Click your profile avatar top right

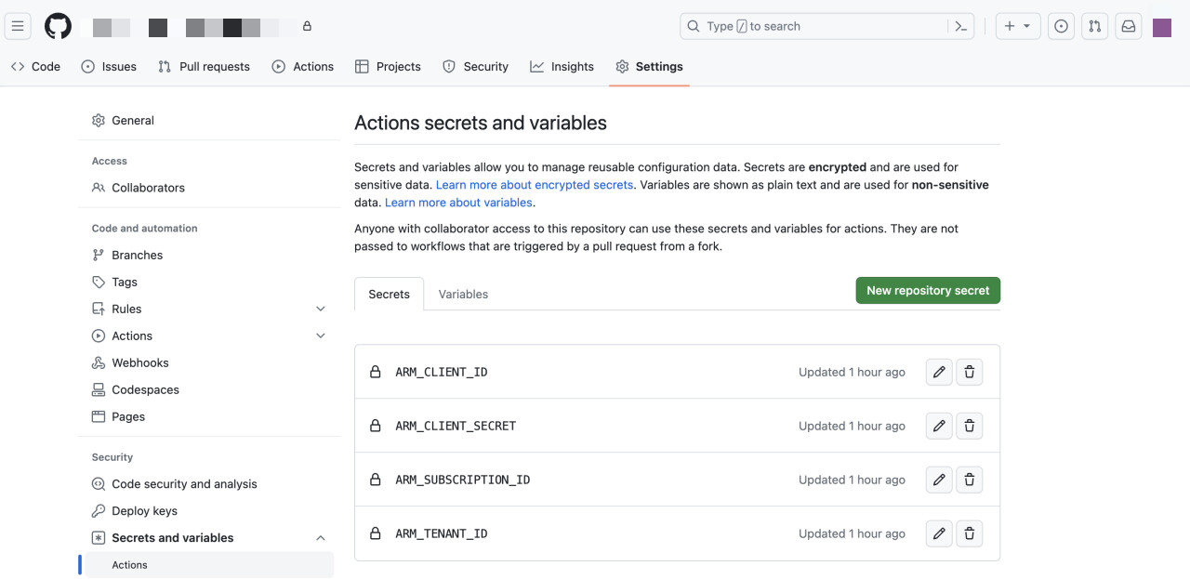1161,25
